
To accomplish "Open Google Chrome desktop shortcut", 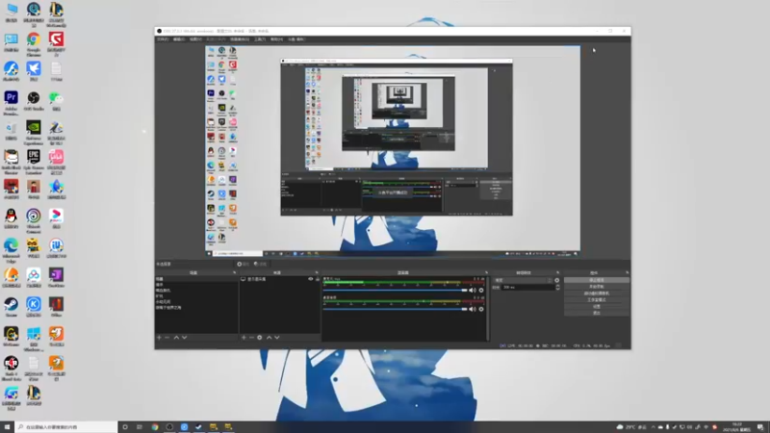I will point(34,39).
